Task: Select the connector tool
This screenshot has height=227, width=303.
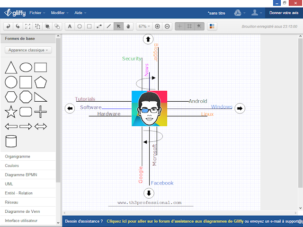Action: [99, 26]
